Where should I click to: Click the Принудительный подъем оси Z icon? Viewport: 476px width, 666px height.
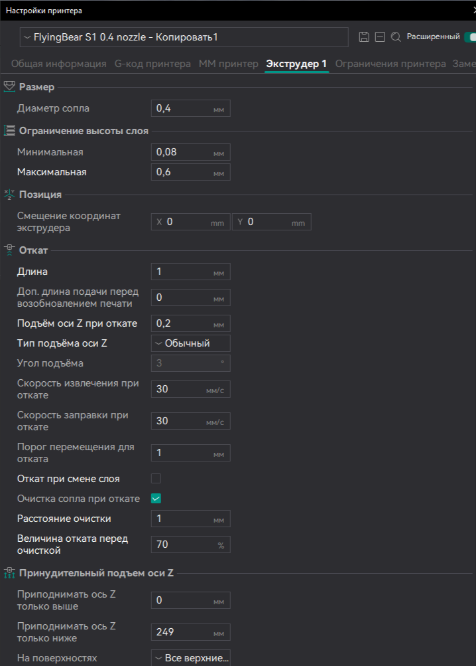click(9, 572)
